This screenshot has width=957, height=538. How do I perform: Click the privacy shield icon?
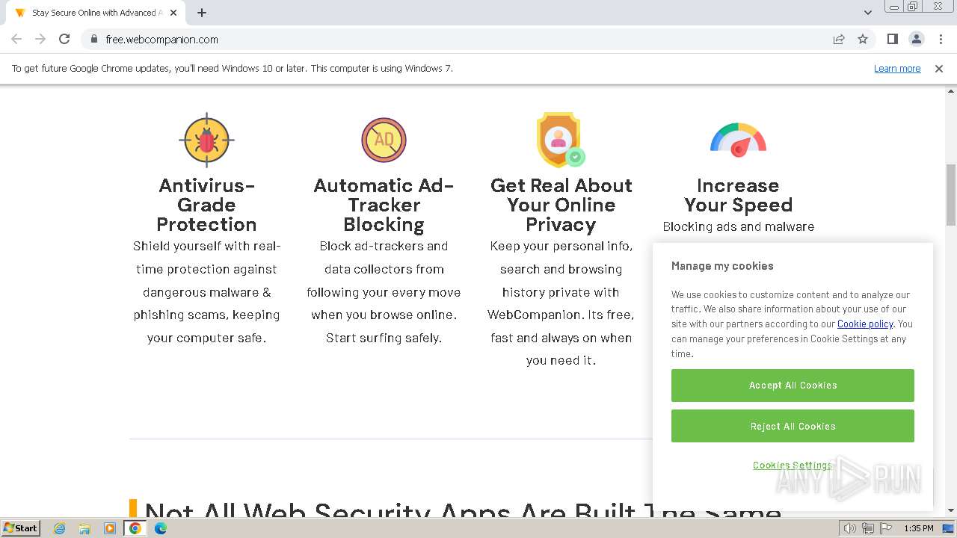click(561, 140)
